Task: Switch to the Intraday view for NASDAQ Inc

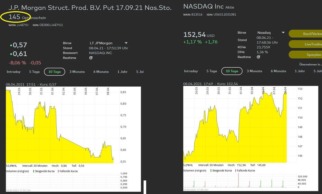Action: (x=191, y=71)
